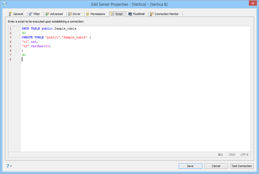This screenshot has width=259, height=174.
Task: Open the Permissions tab
Action: pyautogui.click(x=96, y=14)
